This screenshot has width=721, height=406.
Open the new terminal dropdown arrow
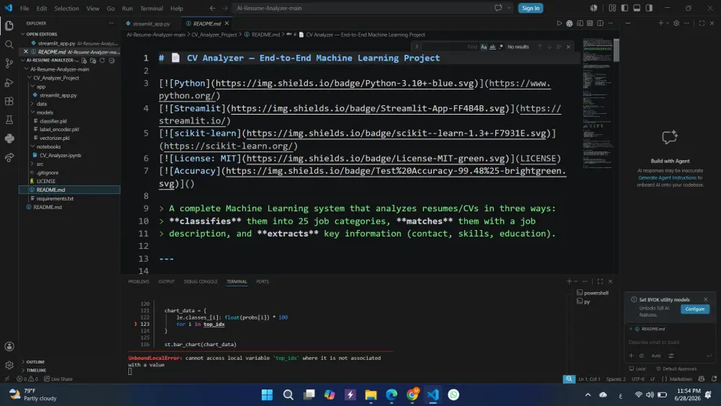click(x=575, y=281)
